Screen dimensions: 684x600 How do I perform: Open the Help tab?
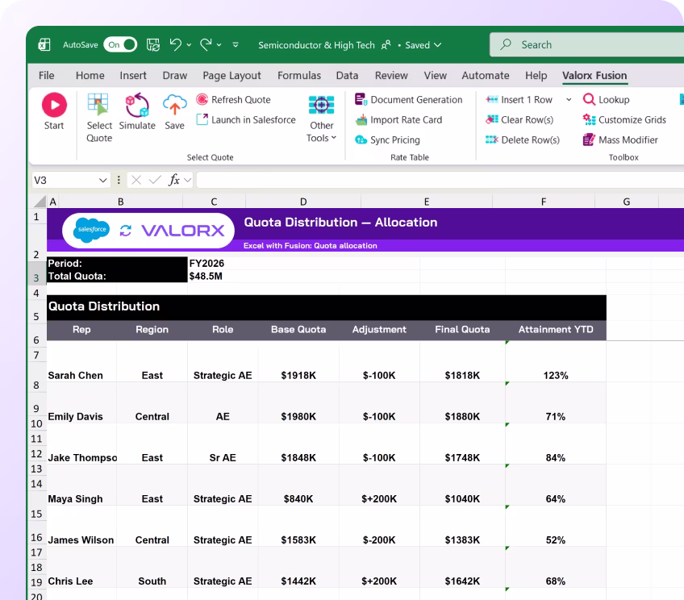click(x=536, y=76)
